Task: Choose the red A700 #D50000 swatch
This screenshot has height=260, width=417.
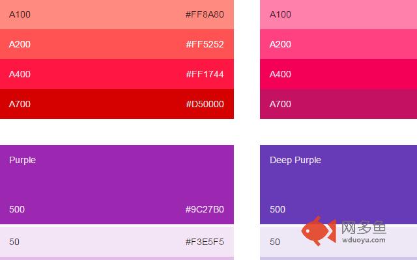Action: click(x=117, y=104)
